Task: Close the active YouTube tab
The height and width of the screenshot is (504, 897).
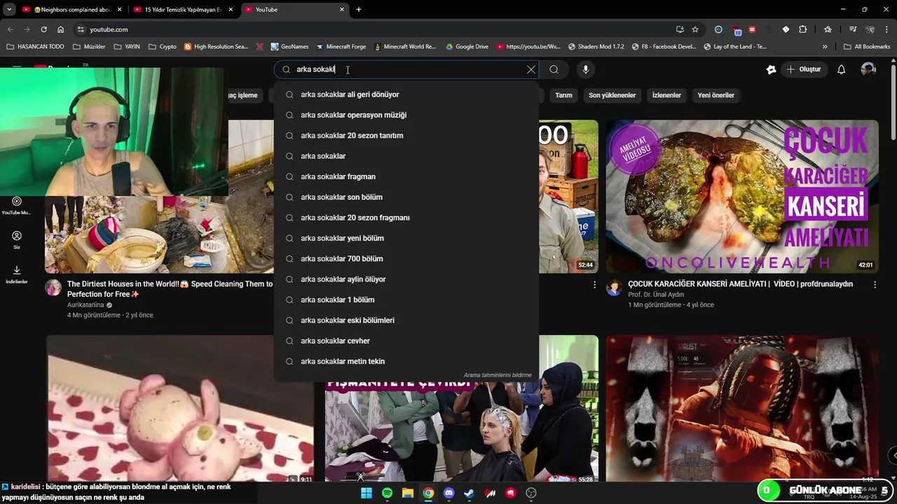Action: 342,10
